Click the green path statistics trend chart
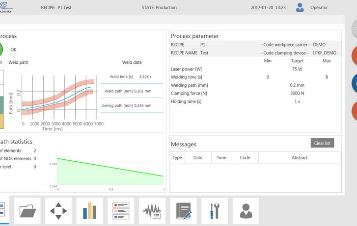This screenshot has height=226, width=357. coord(110,172)
